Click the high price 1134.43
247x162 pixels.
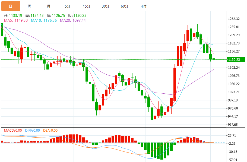tap(37, 15)
